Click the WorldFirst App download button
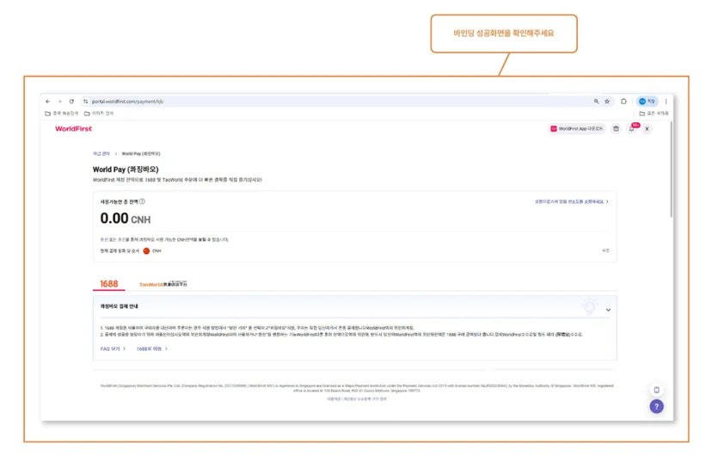The height and width of the screenshot is (475, 712). click(577, 128)
